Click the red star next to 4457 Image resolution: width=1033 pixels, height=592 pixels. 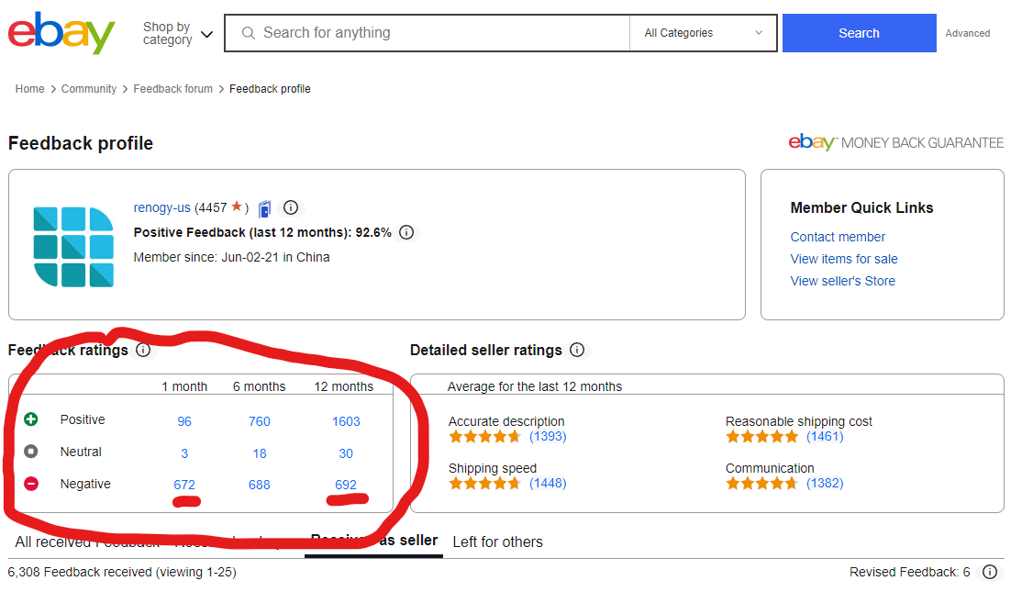point(237,207)
